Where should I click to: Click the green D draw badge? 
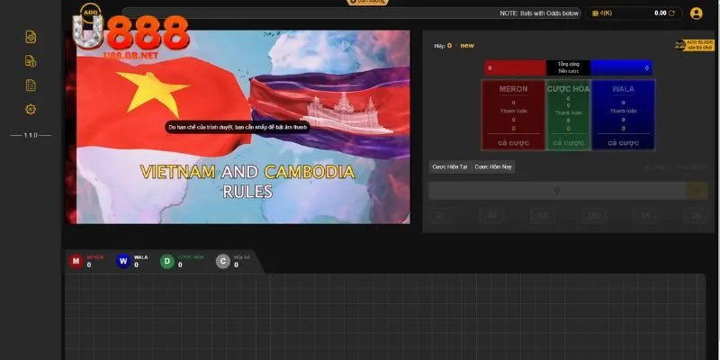pos(167,262)
